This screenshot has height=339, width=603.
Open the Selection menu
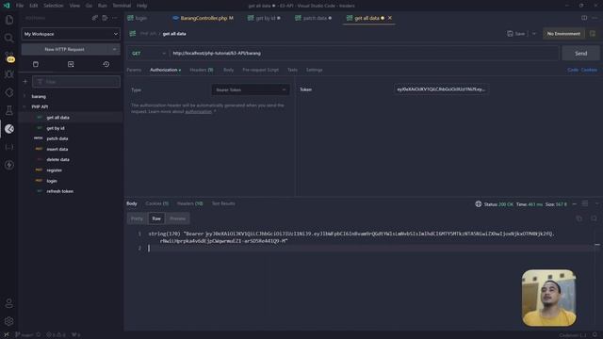pyautogui.click(x=54, y=6)
